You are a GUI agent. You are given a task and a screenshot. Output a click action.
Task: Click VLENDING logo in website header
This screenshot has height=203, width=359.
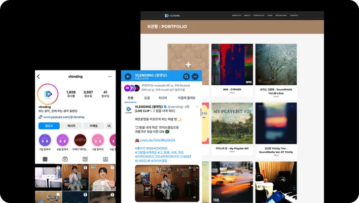(172, 16)
